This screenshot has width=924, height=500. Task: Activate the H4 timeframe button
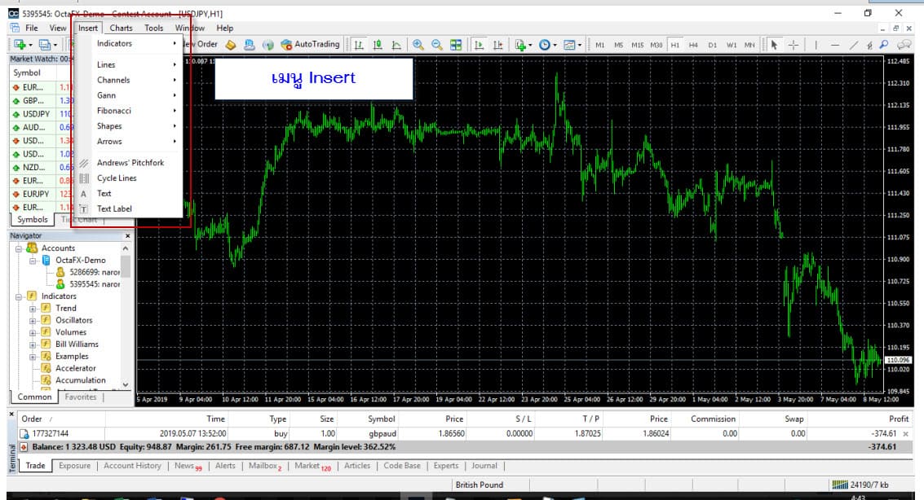click(693, 45)
